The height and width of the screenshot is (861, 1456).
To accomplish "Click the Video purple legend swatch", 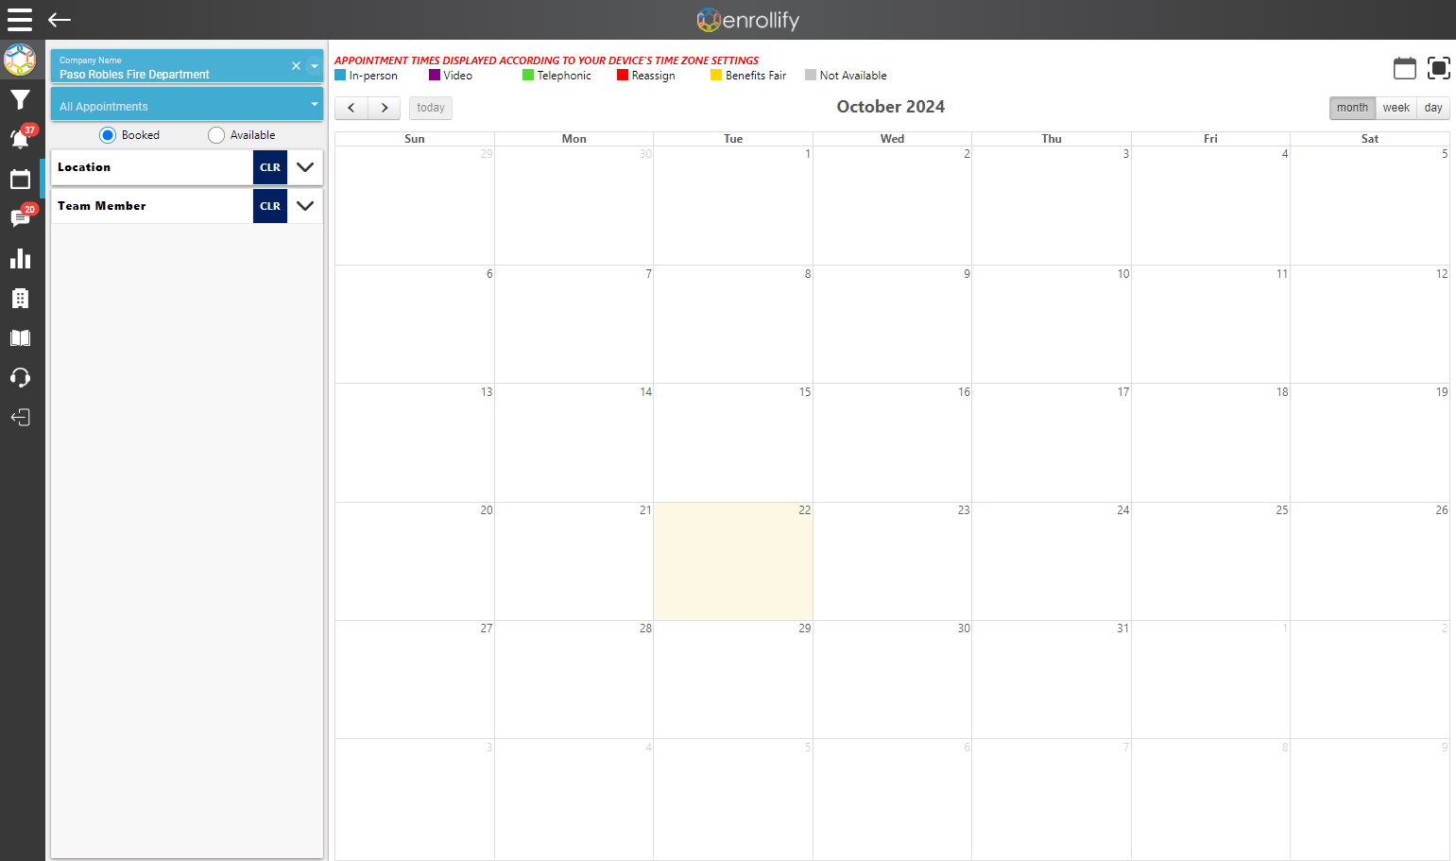I will 435,75.
